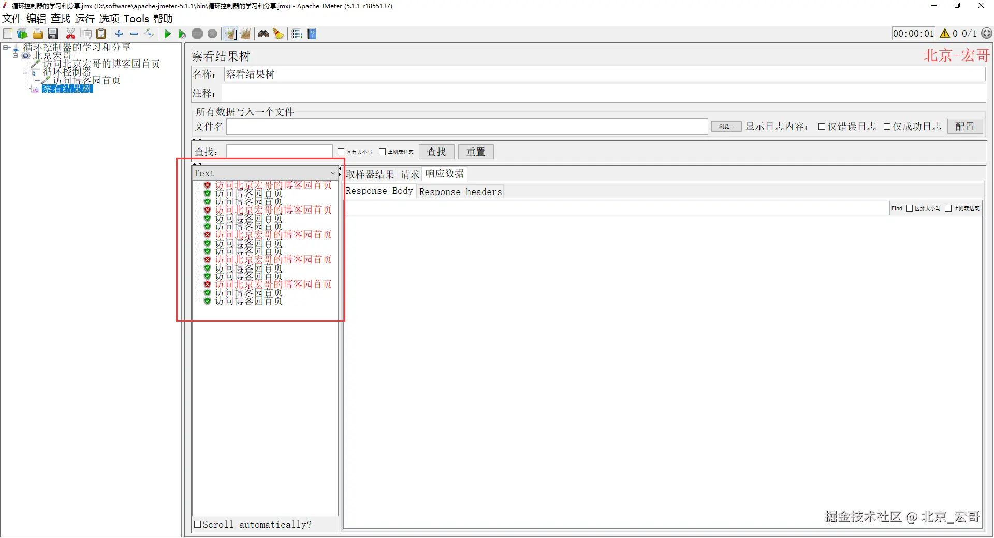Collapse the 循环控制器 tree node

click(25, 72)
